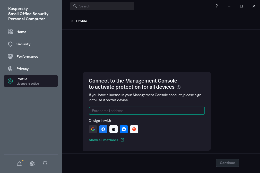Viewport: 260px width, 173px height.
Task: Sign in with Apple ID
Action: (114, 129)
